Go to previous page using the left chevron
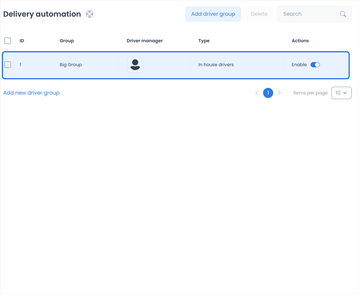This screenshot has height=295, width=359. tap(257, 93)
